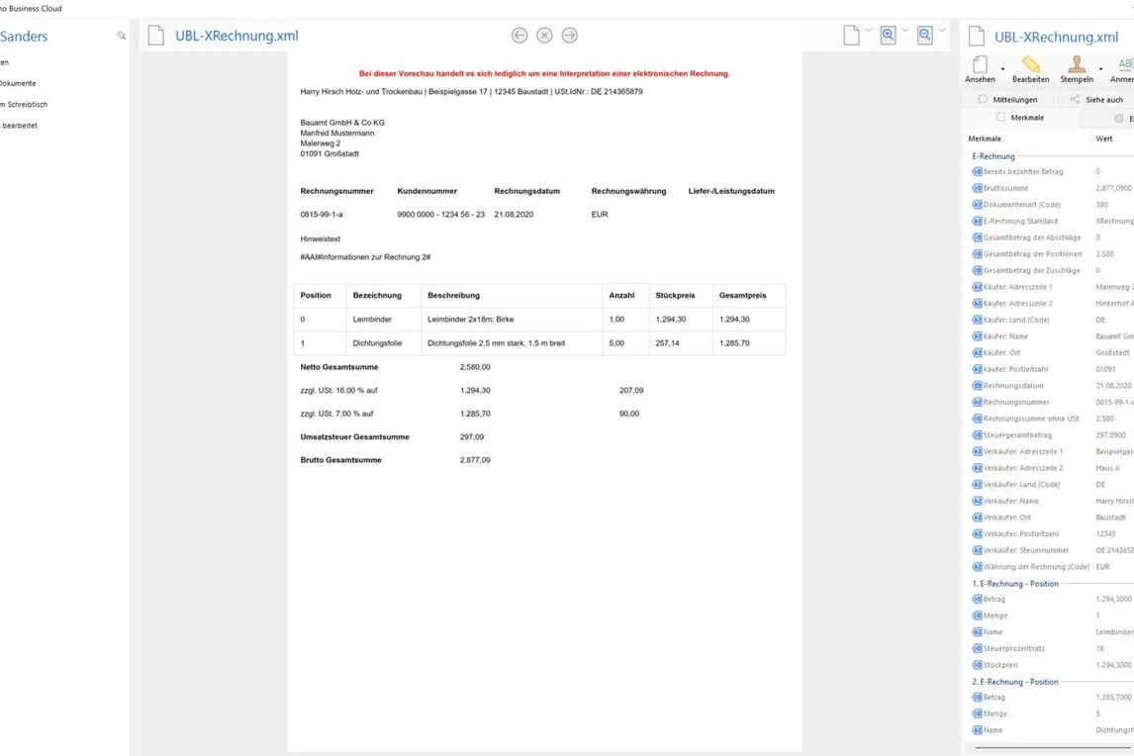
Task: Click document icon in right panel header
Action: (x=977, y=37)
